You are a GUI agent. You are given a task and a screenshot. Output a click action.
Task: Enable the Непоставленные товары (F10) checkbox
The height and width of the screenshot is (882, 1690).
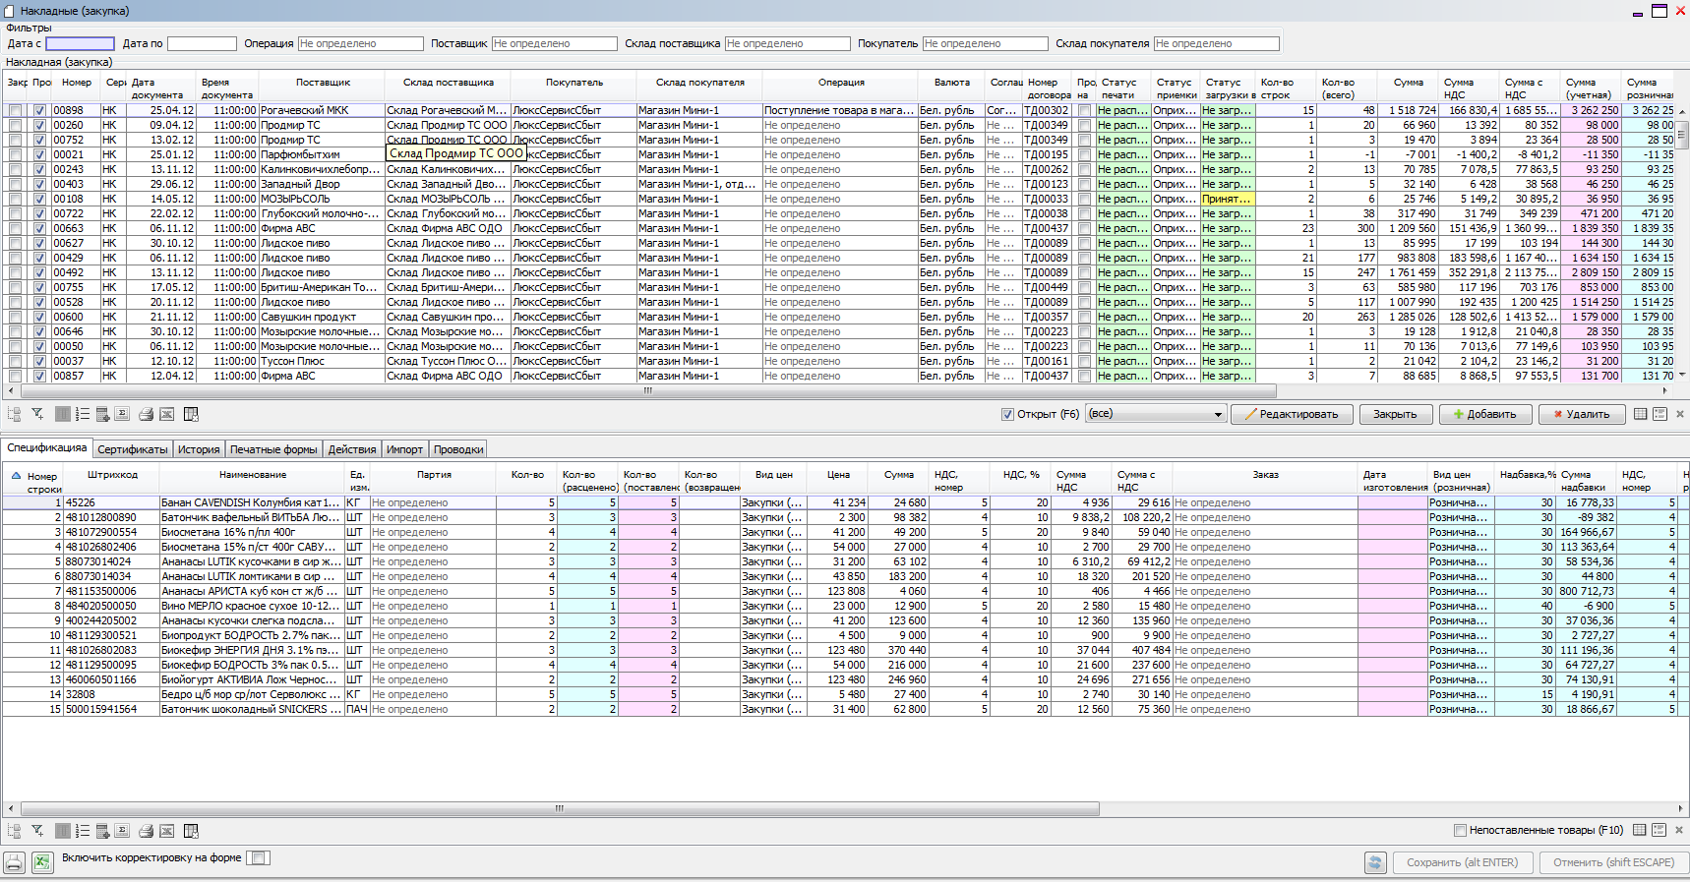1460,830
